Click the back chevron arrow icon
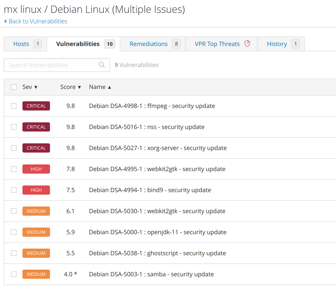336x290 pixels. pos(6,21)
